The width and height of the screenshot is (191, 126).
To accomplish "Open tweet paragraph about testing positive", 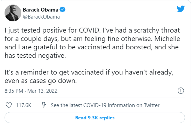I will [92, 43].
